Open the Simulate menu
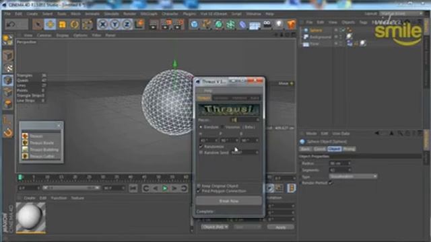431x242 pixels. click(x=112, y=13)
